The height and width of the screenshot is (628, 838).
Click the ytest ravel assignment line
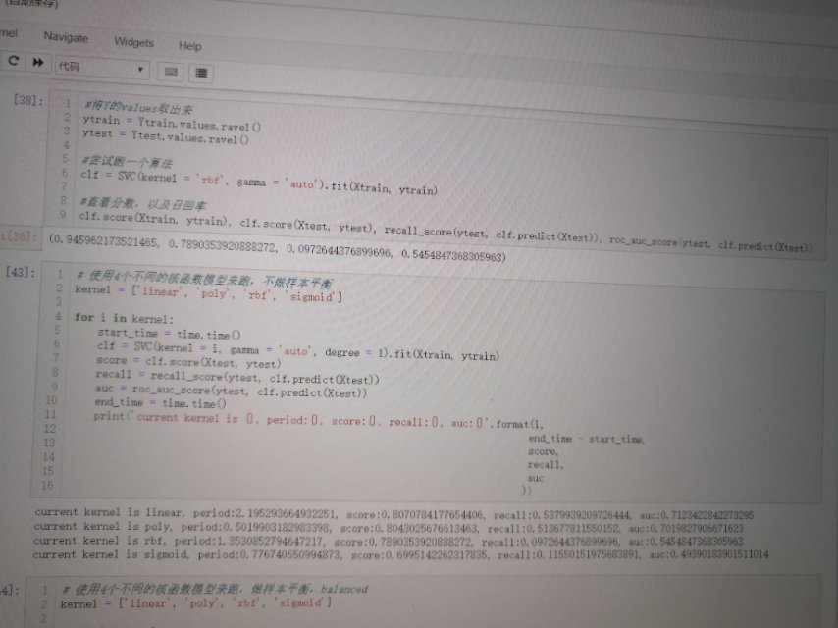pyautogui.click(x=165, y=136)
